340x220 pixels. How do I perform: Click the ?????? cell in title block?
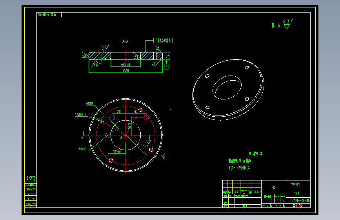(298, 184)
